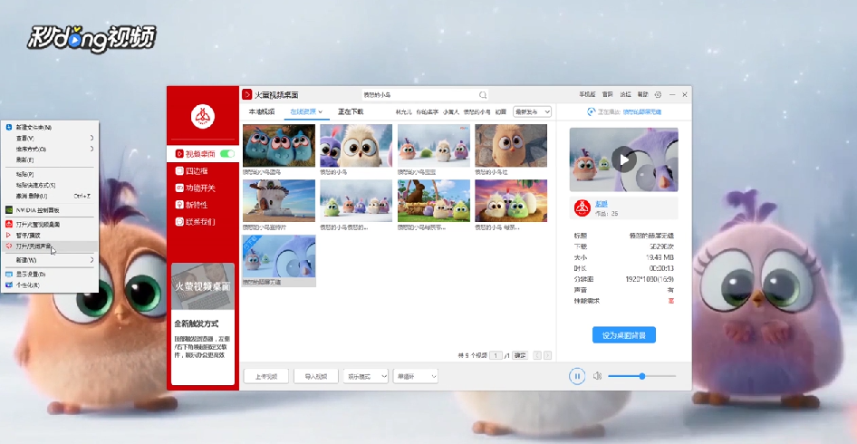This screenshot has width=857, height=444.
Task: Switch to the 正在下载 tab
Action: coord(351,111)
